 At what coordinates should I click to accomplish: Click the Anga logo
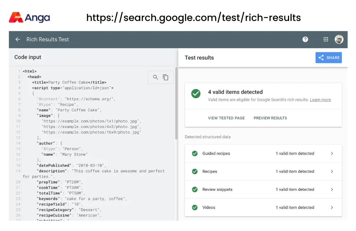(x=29, y=17)
